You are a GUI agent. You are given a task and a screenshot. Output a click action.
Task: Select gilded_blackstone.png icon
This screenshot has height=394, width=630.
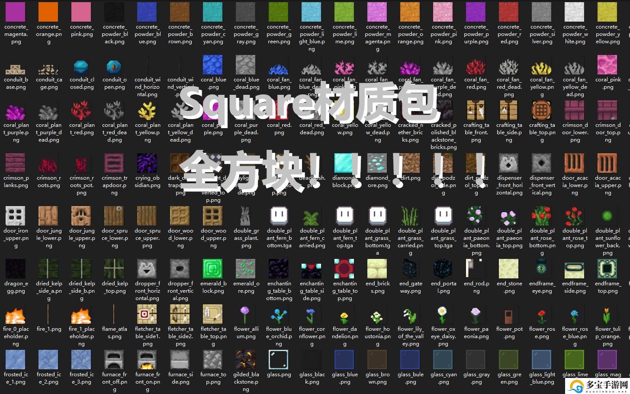tap(246, 359)
